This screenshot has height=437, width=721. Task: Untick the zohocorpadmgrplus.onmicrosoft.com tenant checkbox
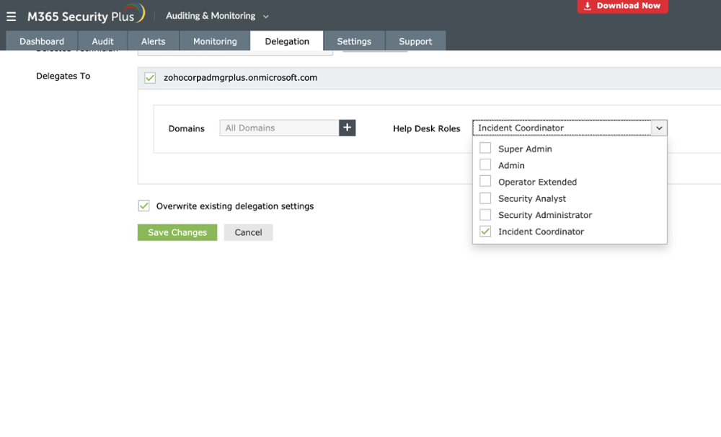click(x=150, y=78)
